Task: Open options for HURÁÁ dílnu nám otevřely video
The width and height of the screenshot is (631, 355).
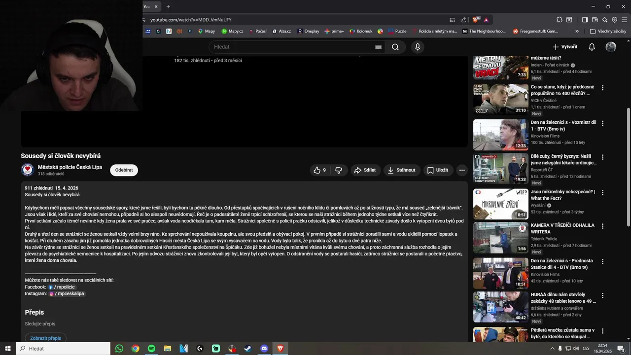Action: pyautogui.click(x=602, y=295)
